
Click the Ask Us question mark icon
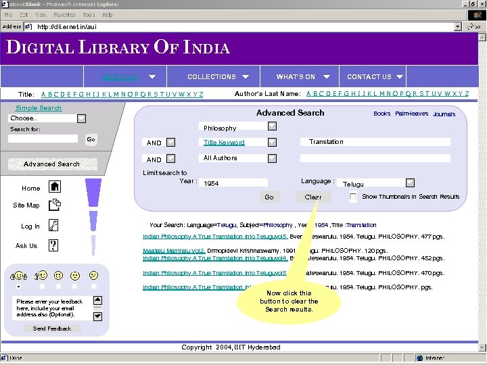(53, 245)
